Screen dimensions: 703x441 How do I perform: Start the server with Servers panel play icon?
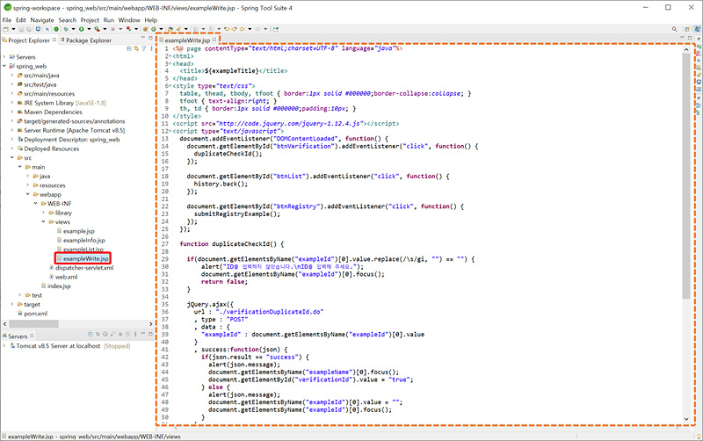(105, 334)
